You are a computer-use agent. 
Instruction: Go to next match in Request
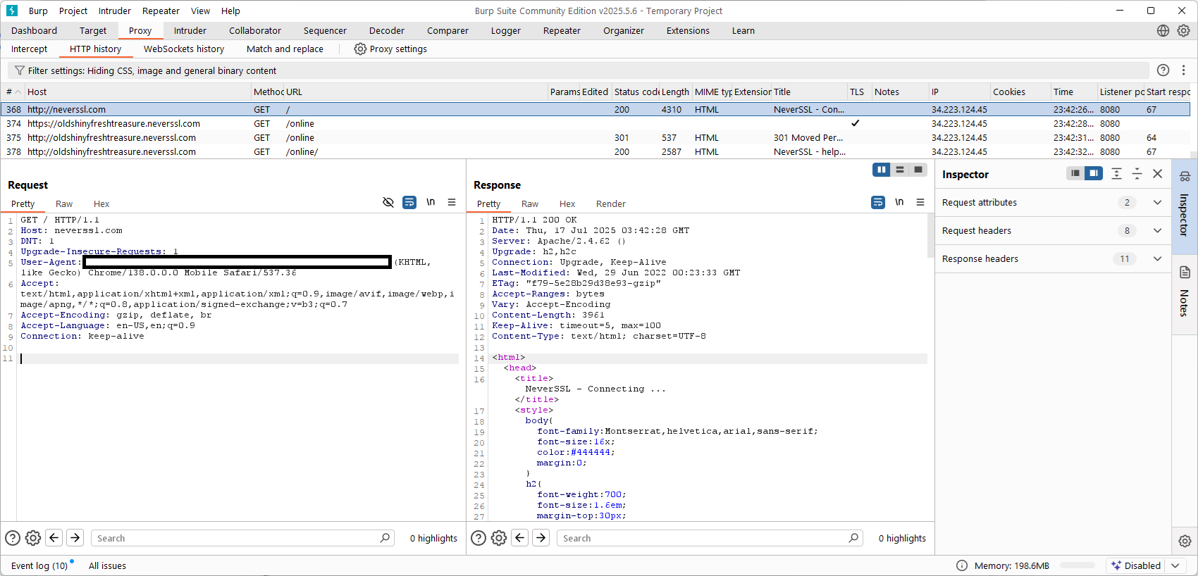click(x=75, y=538)
